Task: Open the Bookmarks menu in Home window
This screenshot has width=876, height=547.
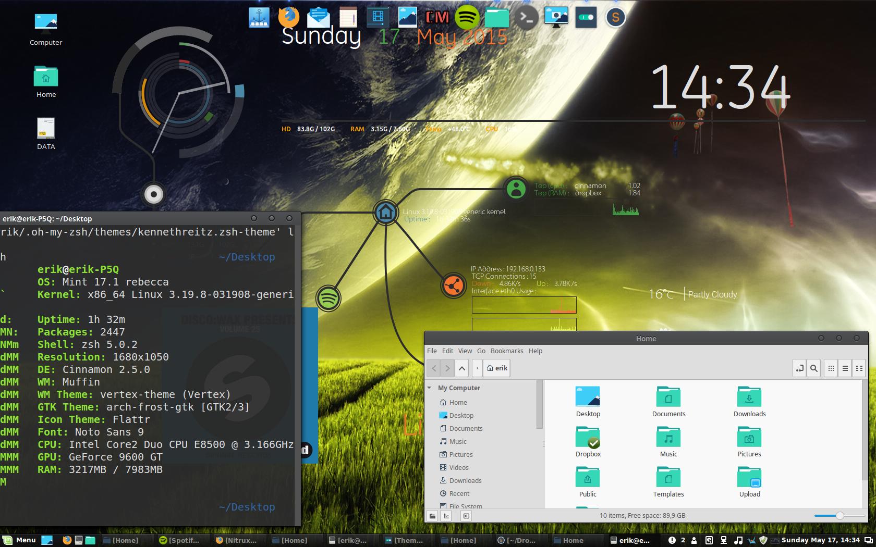Action: pyautogui.click(x=507, y=351)
